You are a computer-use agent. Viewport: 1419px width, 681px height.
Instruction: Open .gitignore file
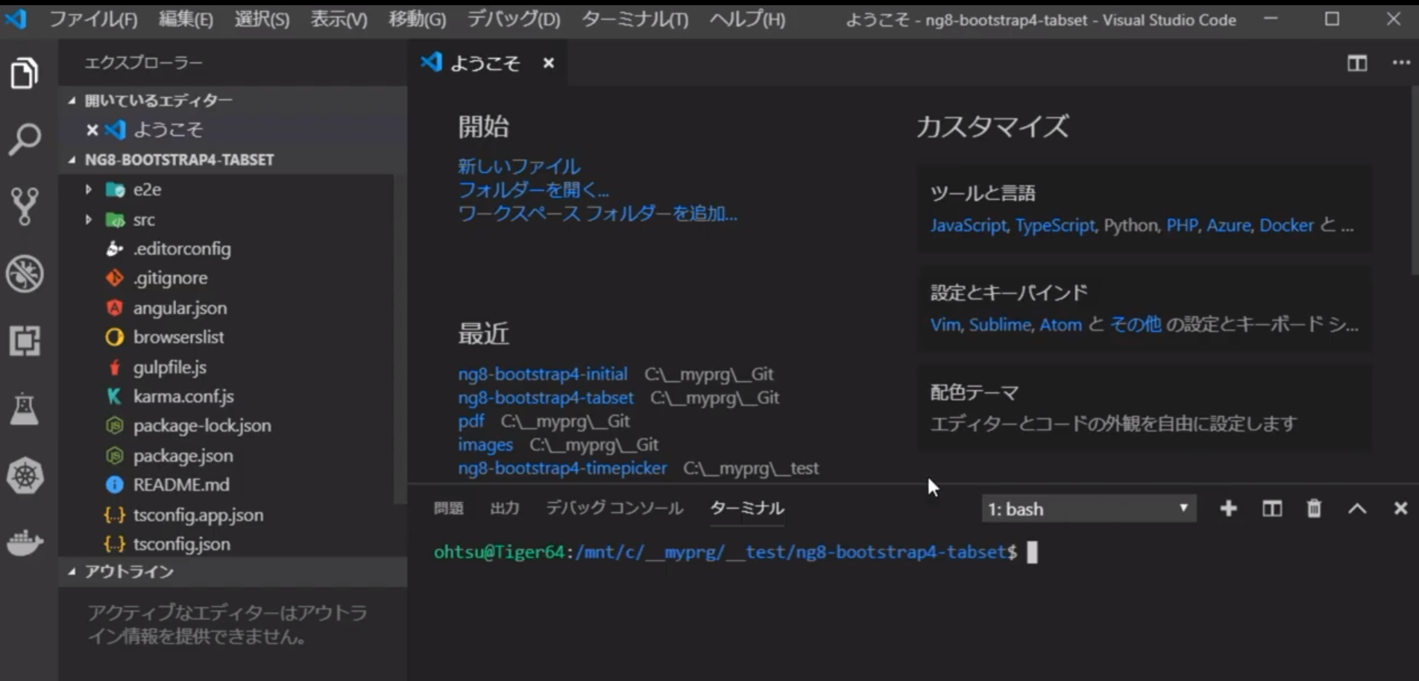[171, 278]
